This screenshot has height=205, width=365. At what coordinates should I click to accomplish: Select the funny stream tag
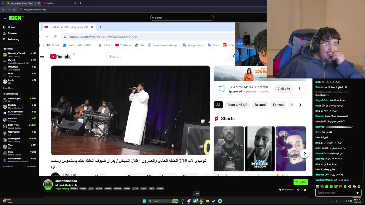(83, 188)
